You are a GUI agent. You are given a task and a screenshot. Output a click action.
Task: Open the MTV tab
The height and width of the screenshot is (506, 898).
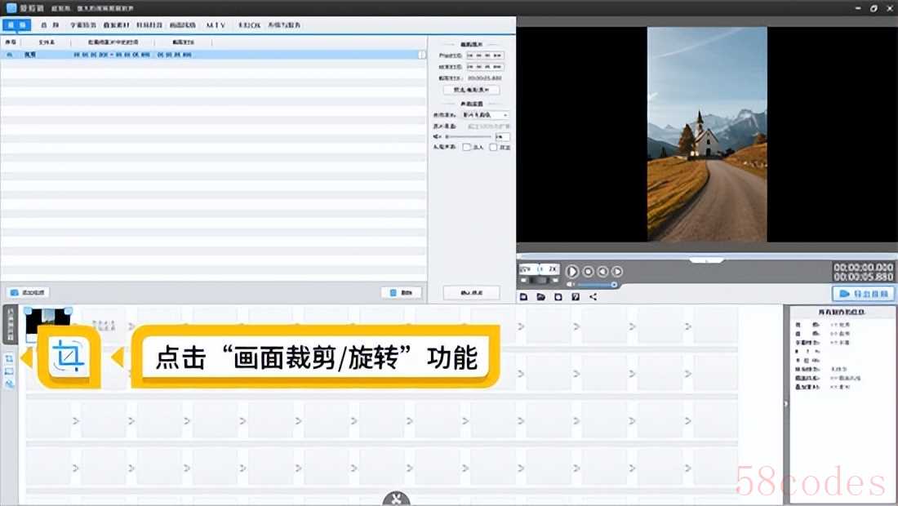click(x=216, y=25)
